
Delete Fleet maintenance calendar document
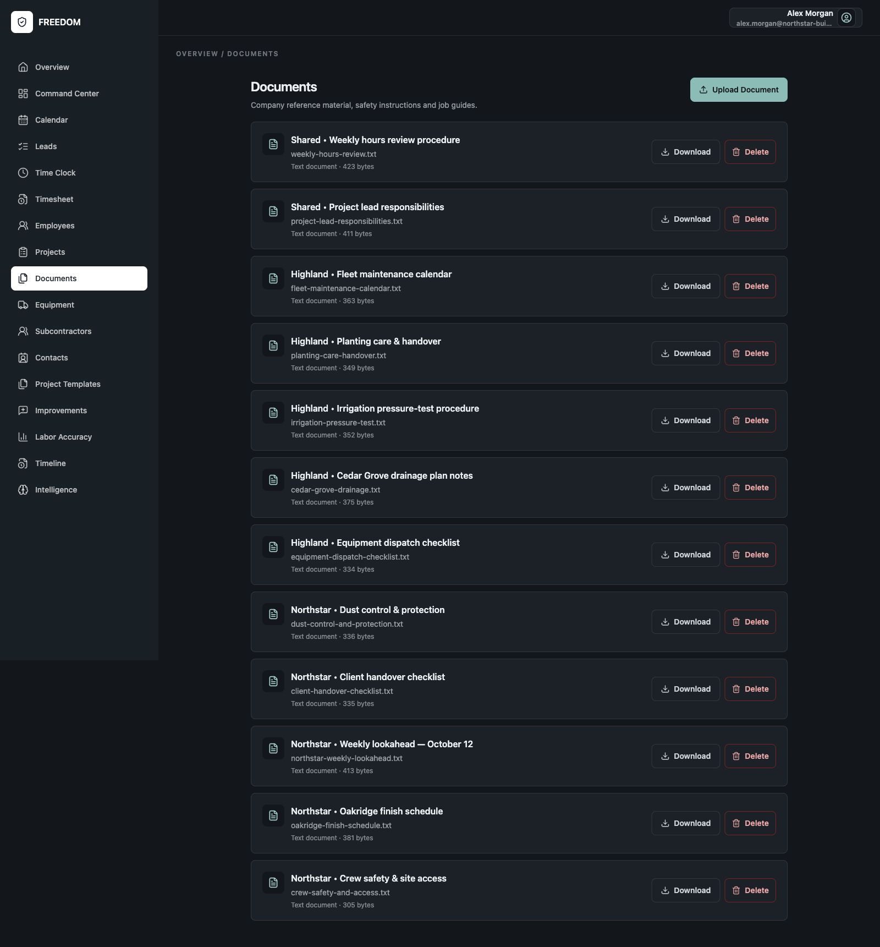click(x=750, y=286)
